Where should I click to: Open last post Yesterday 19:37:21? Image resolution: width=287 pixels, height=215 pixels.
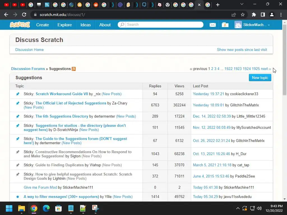pyautogui.click(x=208, y=94)
